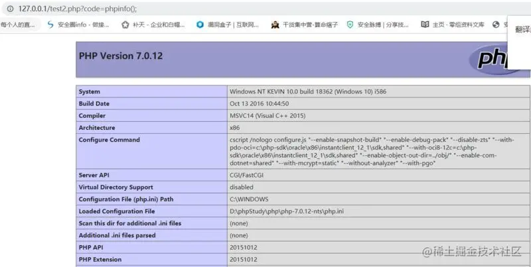Click the 'Architecture' row label
Screen dimensions: 531x267
(97, 128)
